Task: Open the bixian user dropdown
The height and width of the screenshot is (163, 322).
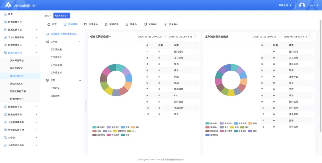Action: (x=313, y=5)
